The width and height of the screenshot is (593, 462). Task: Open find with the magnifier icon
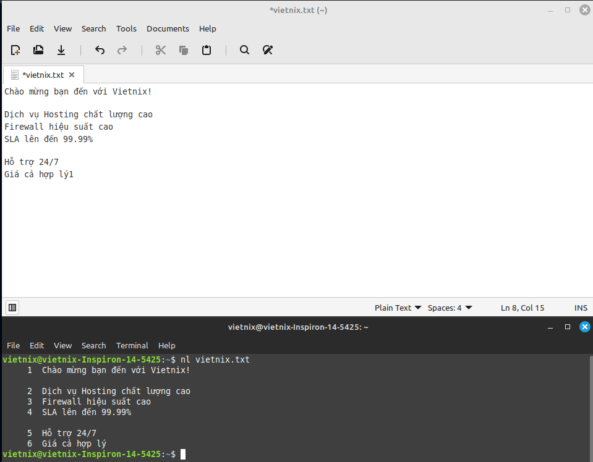click(x=244, y=50)
